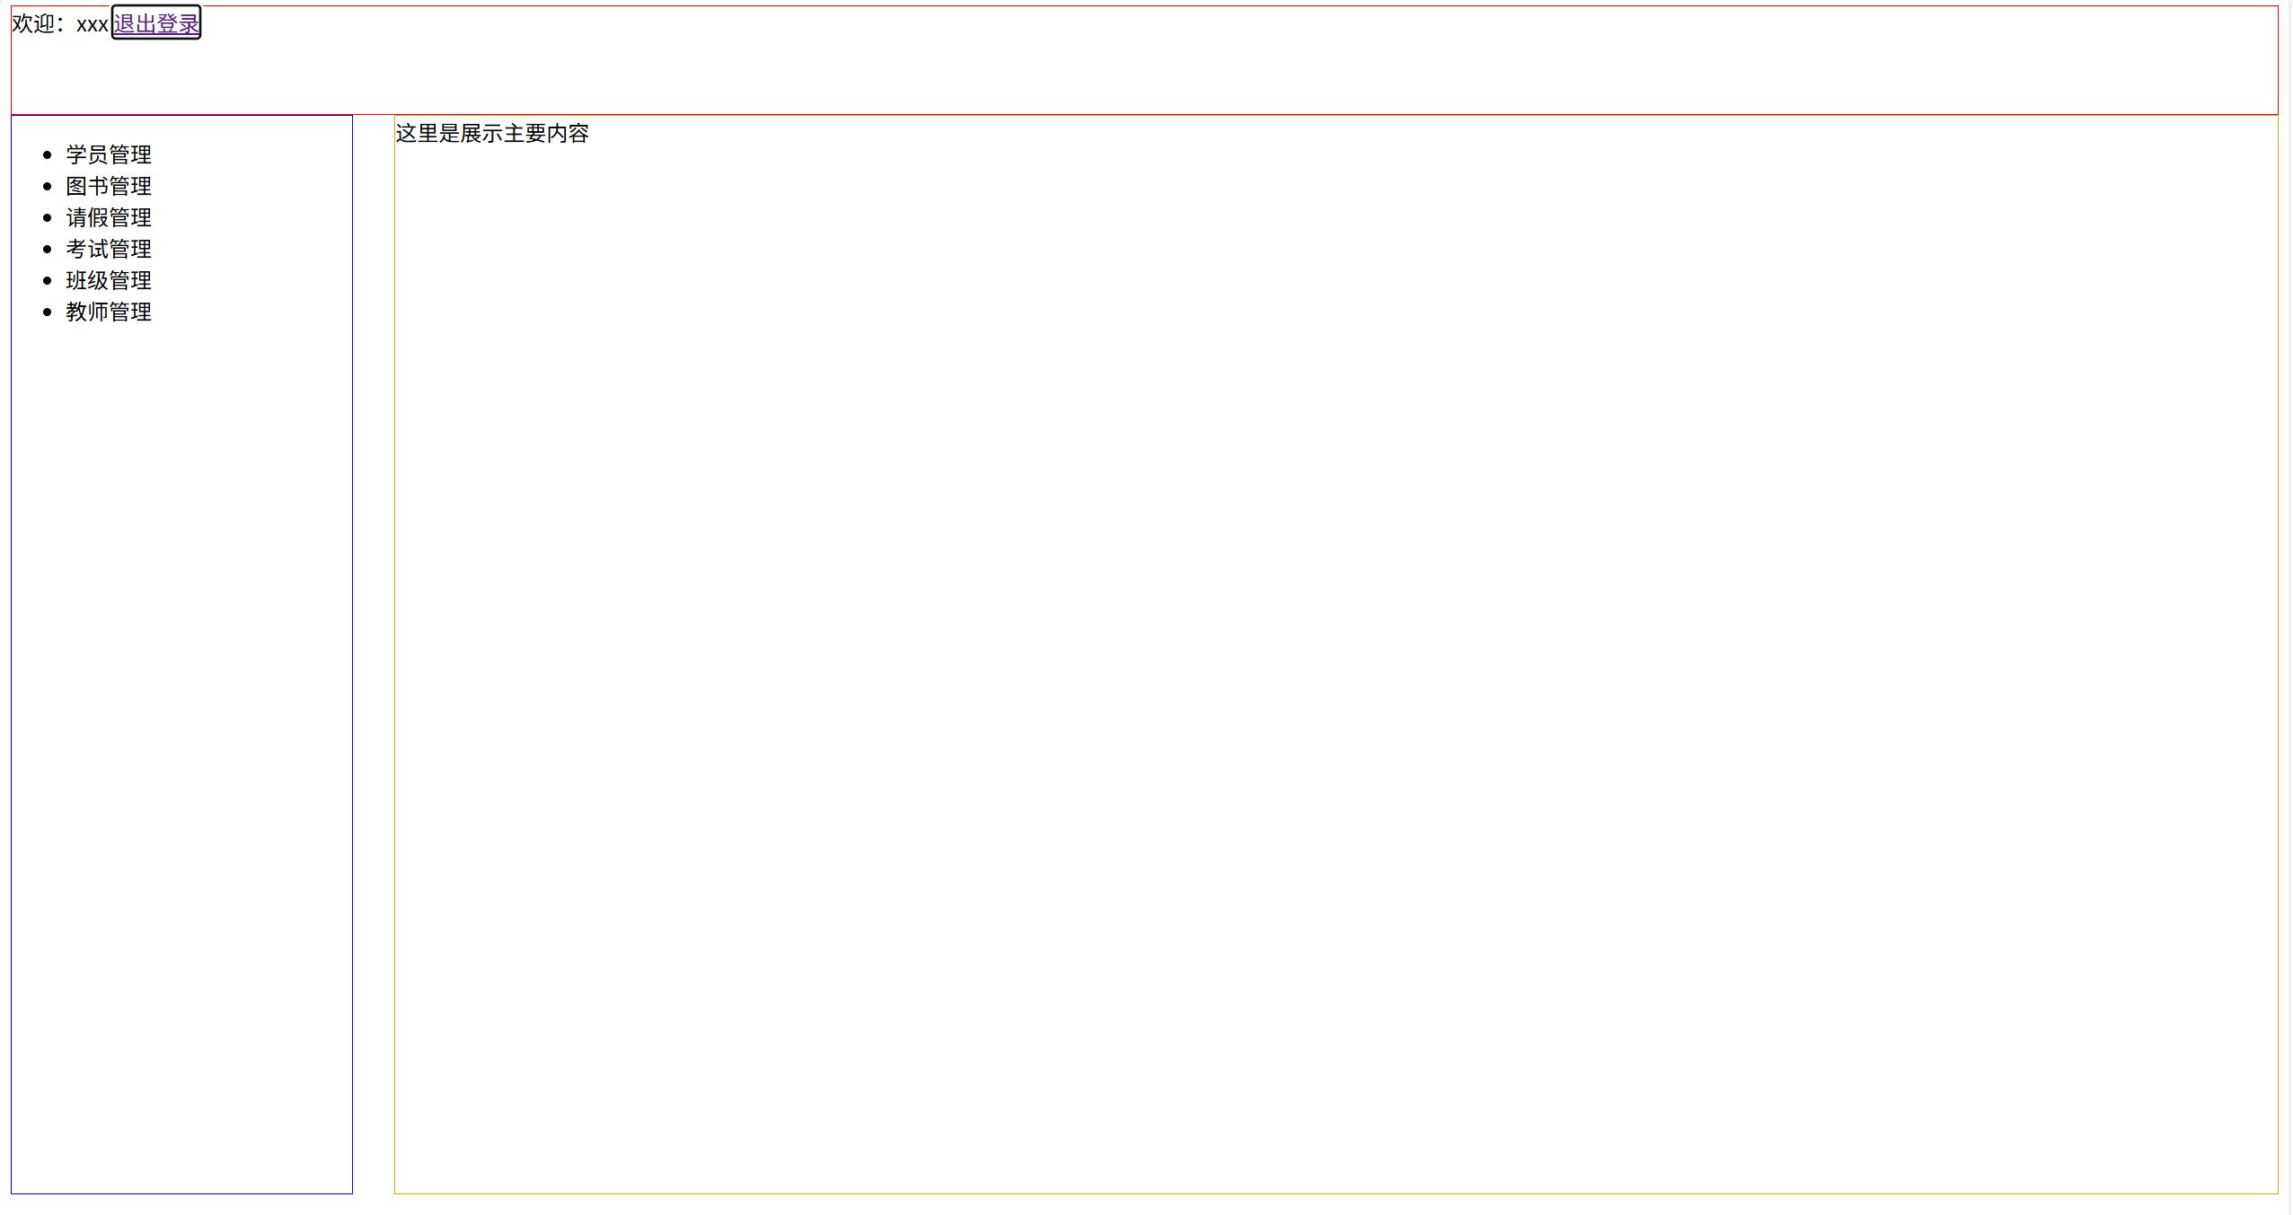Click the 退出登录 logout link

point(156,23)
